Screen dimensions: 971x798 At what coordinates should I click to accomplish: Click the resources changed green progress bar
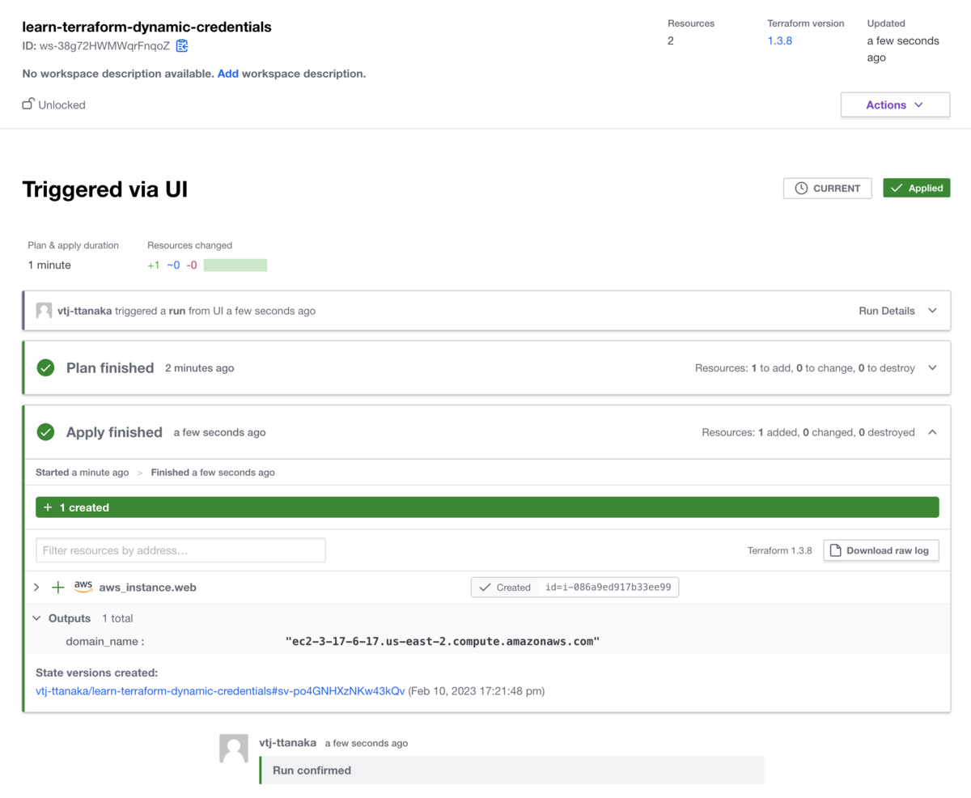coord(235,265)
